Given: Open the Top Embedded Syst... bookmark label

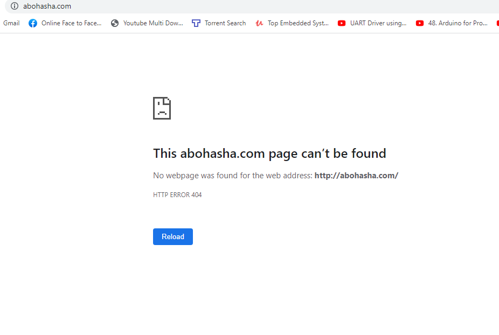Looking at the screenshot, I should (298, 23).
